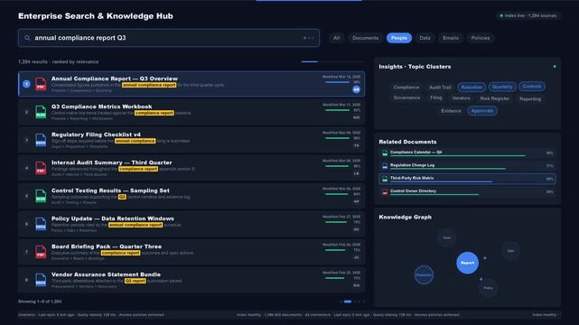The width and height of the screenshot is (579, 325).
Task: Open Internal Audit Summary — Third Quarter
Action: [191, 168]
